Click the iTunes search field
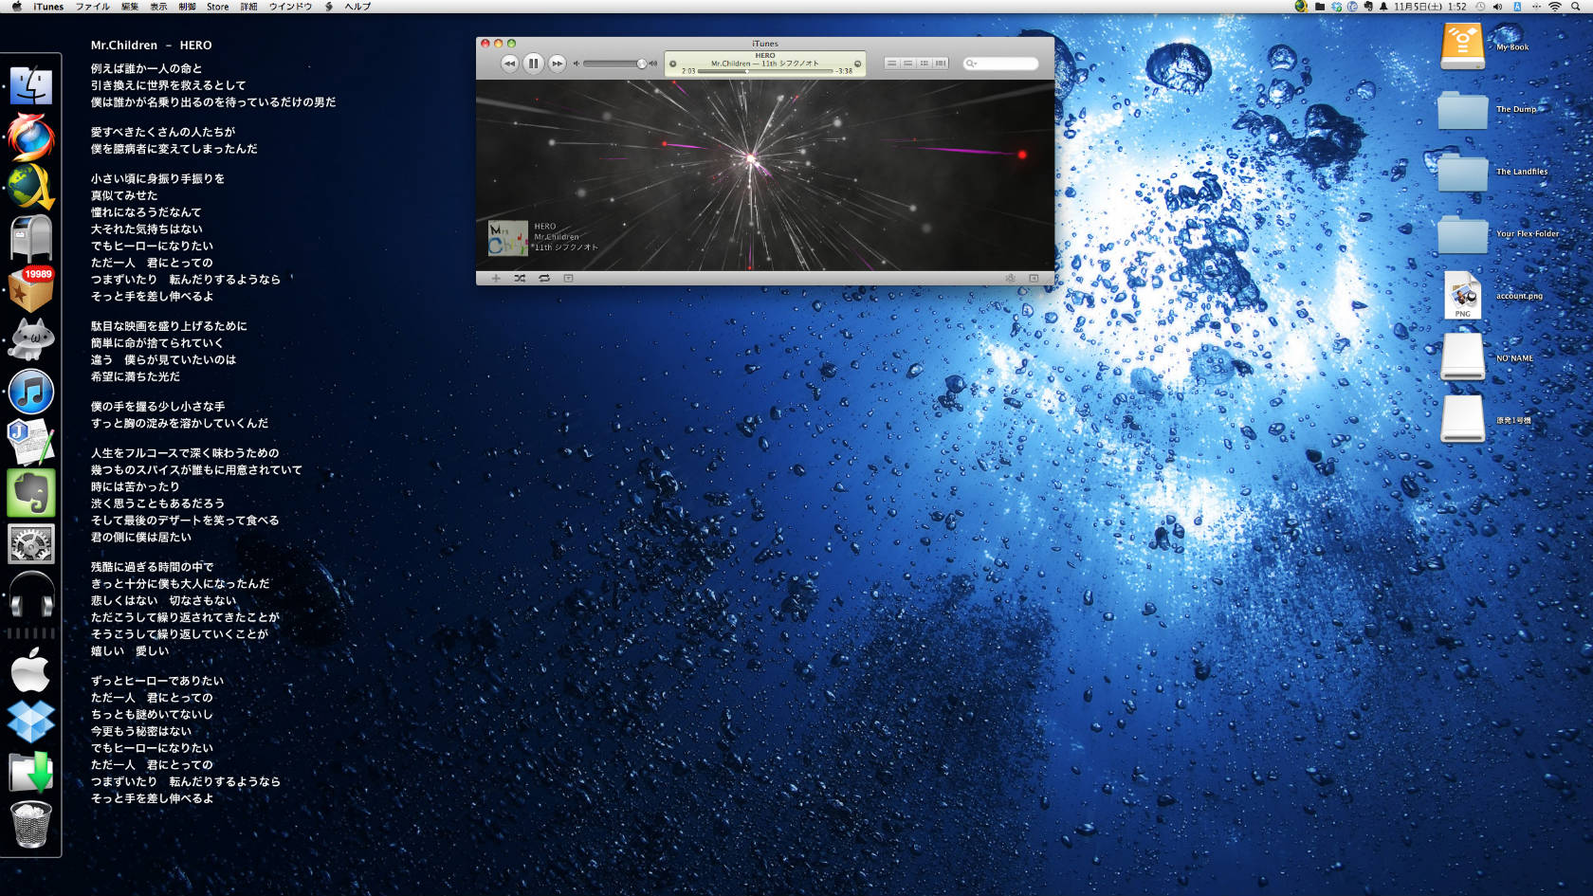1593x896 pixels. coord(1000,64)
